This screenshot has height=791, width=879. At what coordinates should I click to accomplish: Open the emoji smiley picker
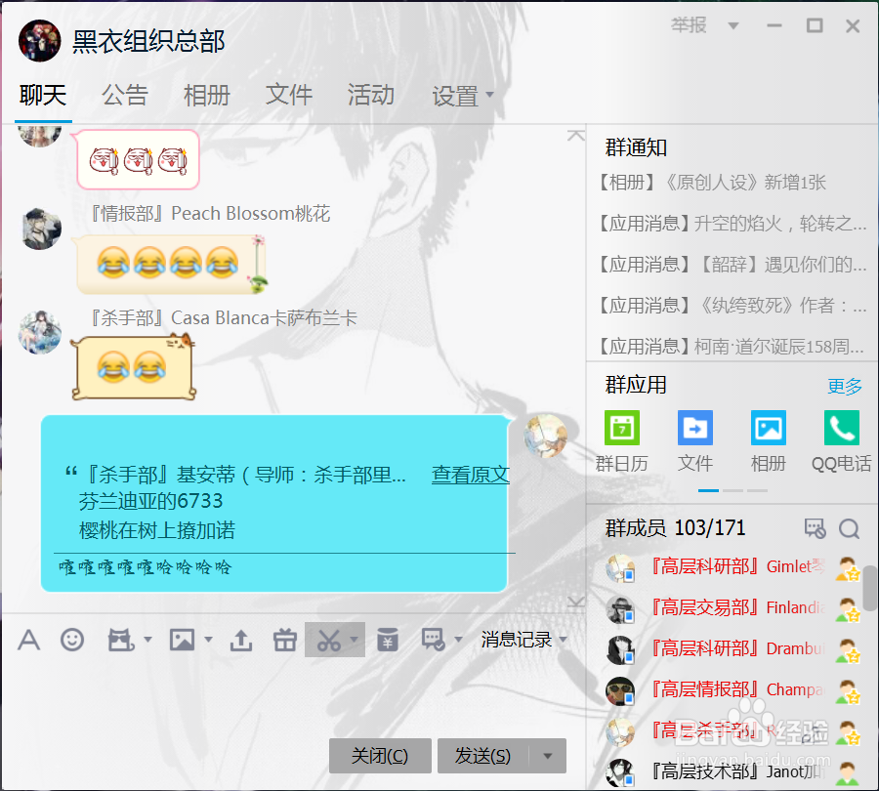[71, 640]
